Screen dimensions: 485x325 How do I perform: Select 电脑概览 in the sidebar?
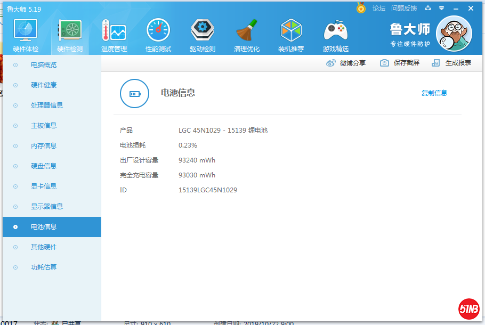click(44, 65)
